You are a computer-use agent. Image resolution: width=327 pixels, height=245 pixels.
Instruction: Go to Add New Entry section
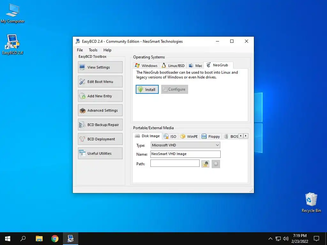click(100, 96)
